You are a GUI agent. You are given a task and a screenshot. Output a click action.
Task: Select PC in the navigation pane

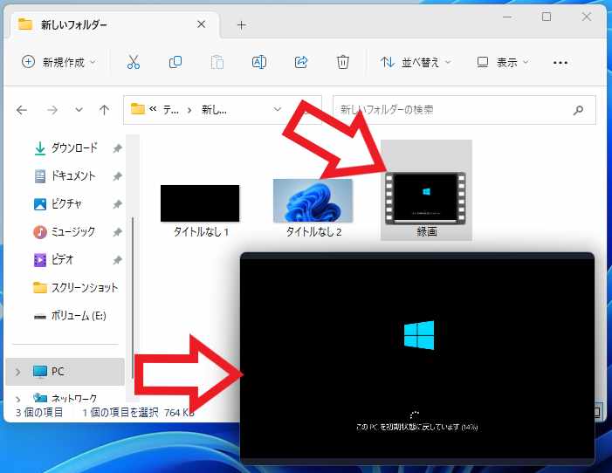click(65, 371)
